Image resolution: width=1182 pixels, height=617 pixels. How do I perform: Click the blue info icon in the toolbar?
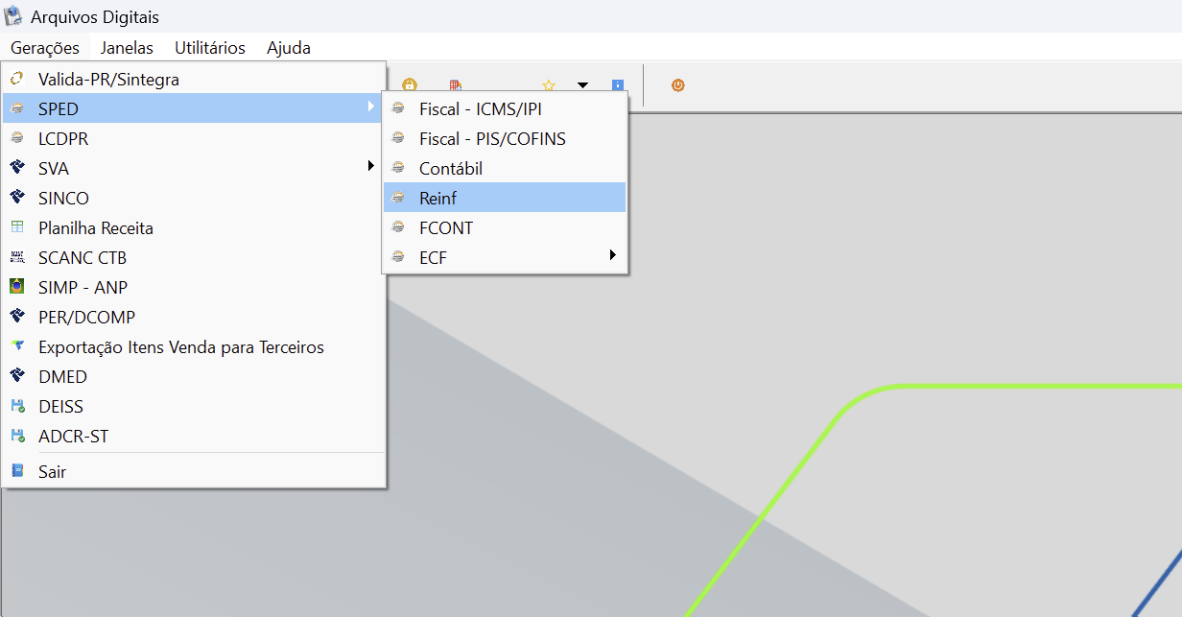[x=618, y=85]
